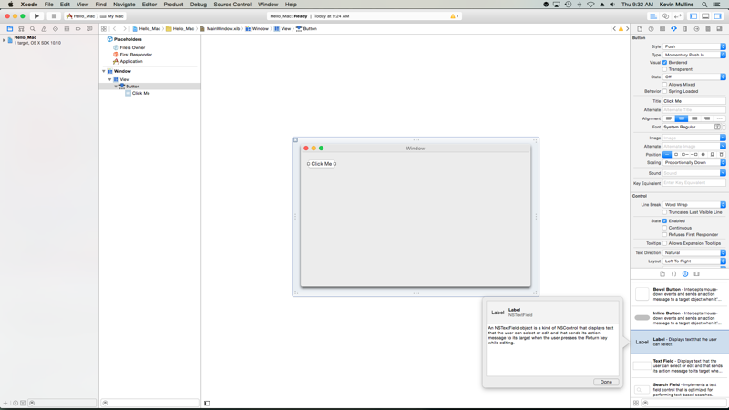729x410 pixels.
Task: Open the Attributes inspector
Action: [673, 29]
